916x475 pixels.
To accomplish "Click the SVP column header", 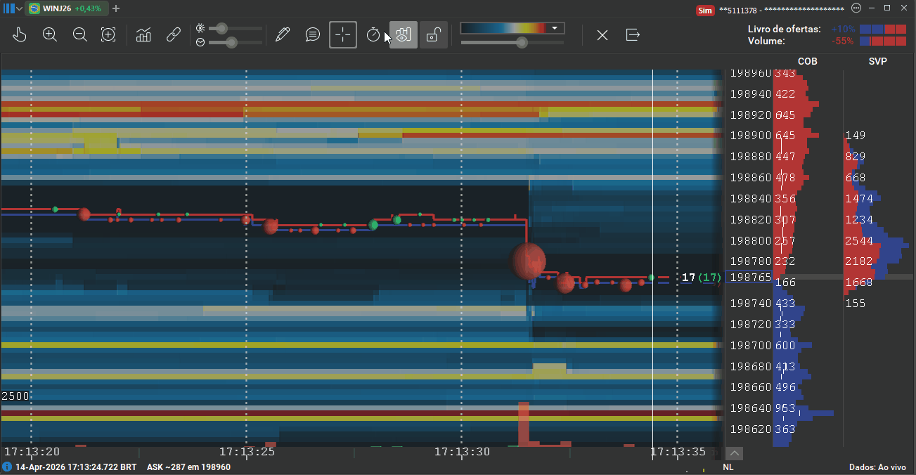I will click(877, 61).
